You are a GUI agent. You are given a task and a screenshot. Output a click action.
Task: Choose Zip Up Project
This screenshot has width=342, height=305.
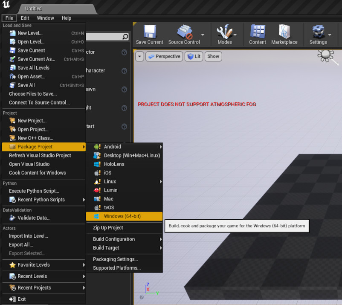[125, 228]
